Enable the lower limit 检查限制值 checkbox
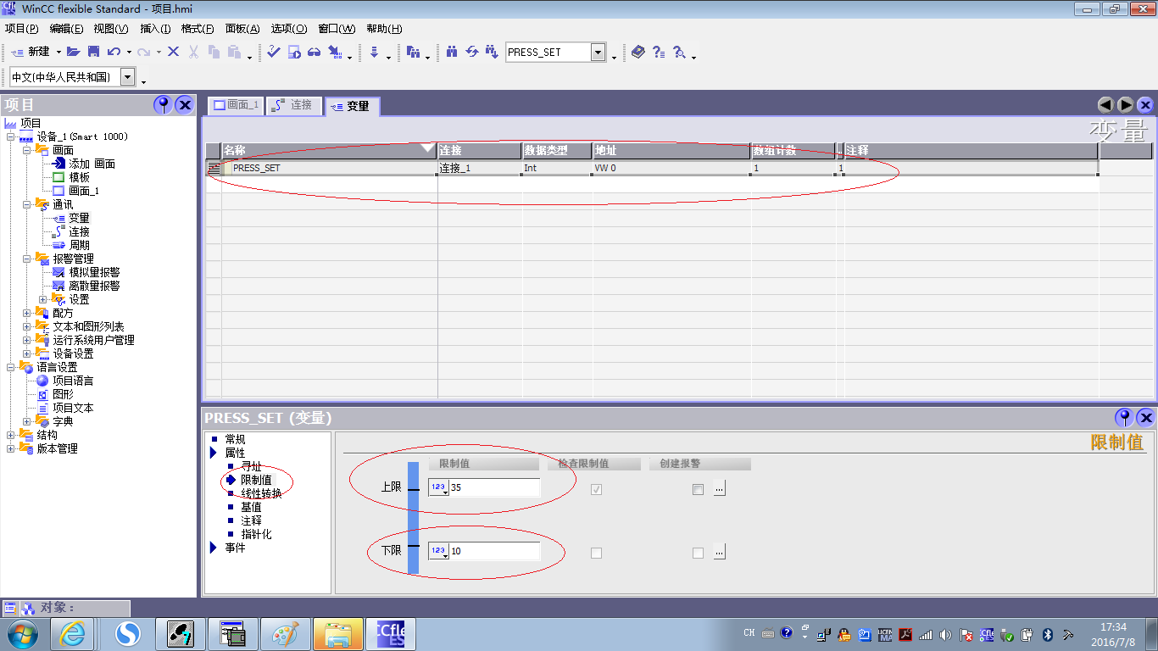1158x651 pixels. point(596,553)
